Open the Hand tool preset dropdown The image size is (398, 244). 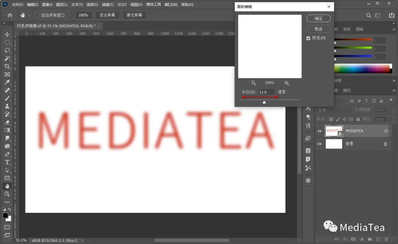click(x=29, y=15)
